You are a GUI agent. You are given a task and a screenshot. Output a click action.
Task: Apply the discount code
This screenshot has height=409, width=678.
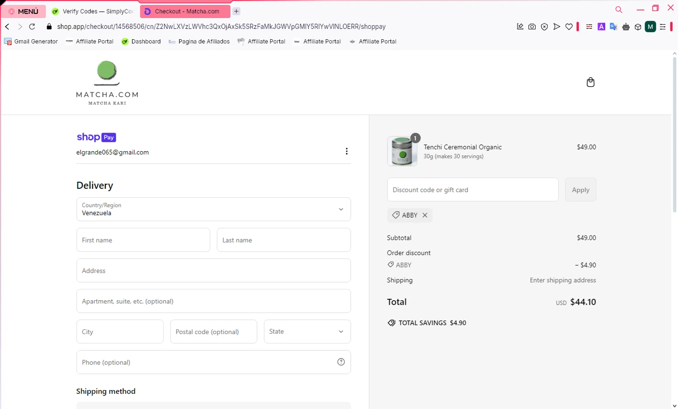coord(581,190)
